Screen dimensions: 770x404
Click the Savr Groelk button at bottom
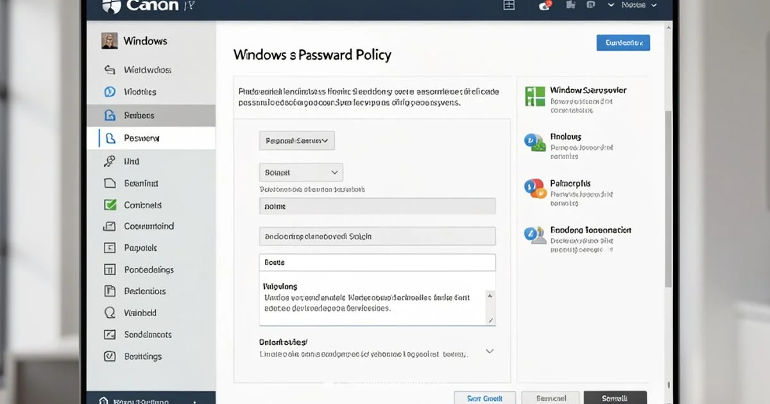pyautogui.click(x=484, y=398)
